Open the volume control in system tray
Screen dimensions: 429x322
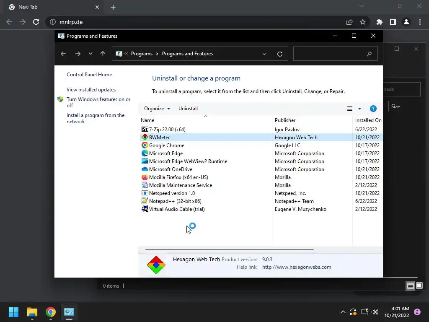[375, 312]
